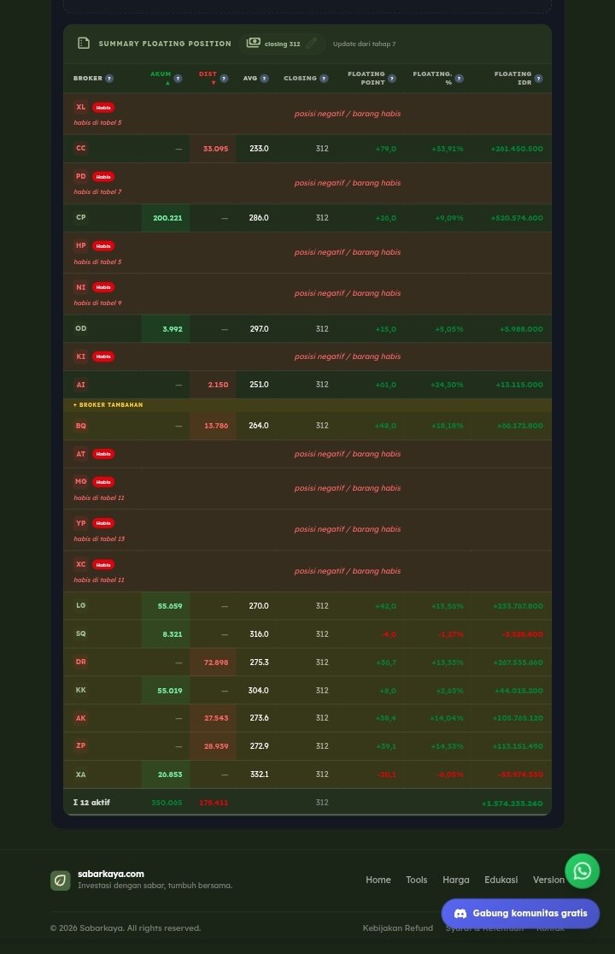
Task: Open Tools link in footer
Action: [x=416, y=880]
